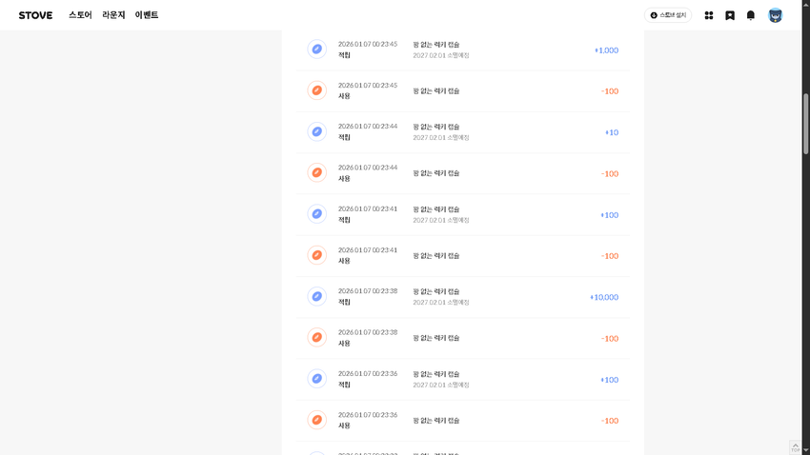Click the blue coin icon for the +1,000 entry
This screenshot has height=455, width=810.
pos(317,49)
